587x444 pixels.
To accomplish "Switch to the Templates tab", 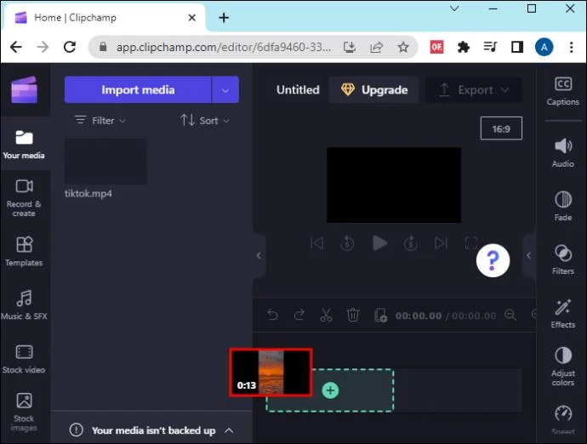I will 24,252.
